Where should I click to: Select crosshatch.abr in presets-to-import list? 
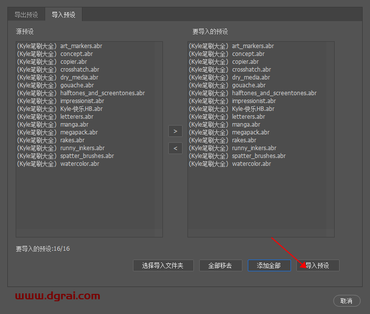click(230, 70)
